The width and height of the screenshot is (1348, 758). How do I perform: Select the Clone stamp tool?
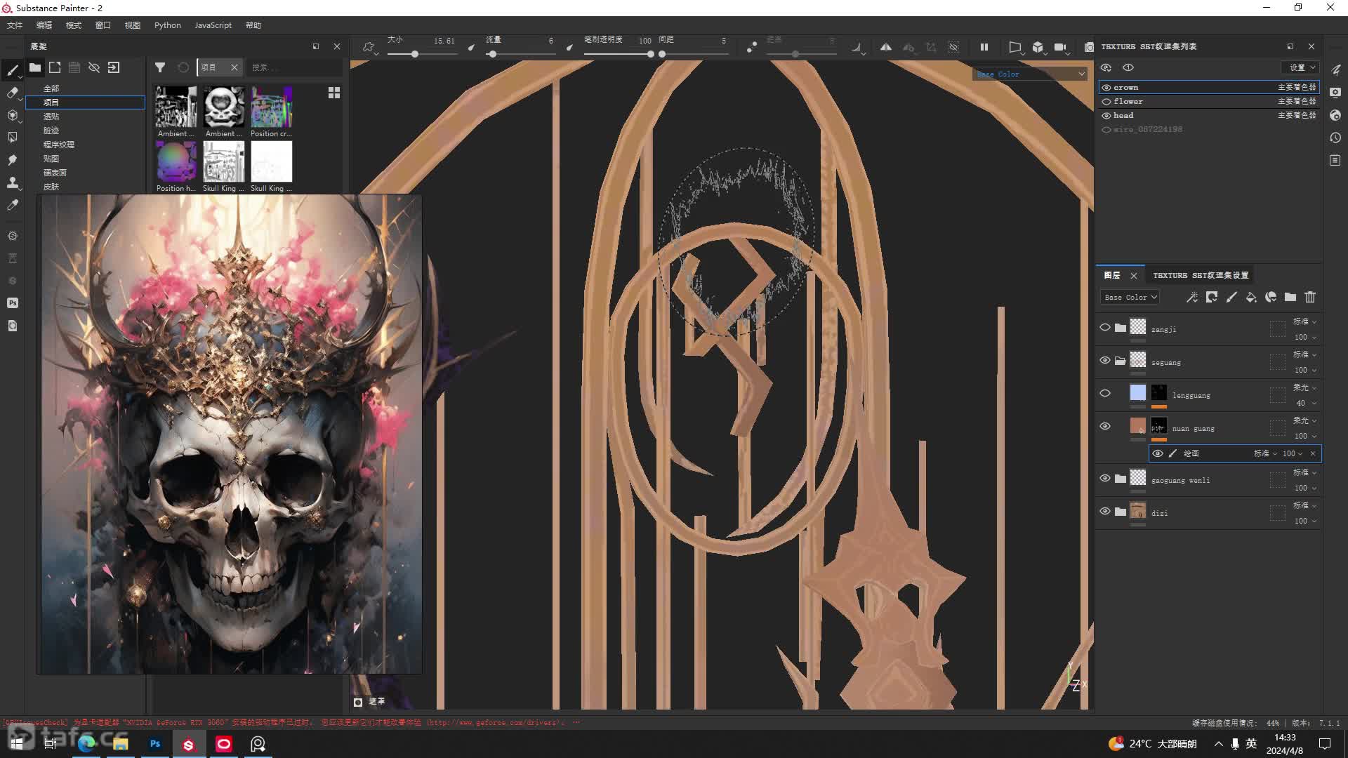point(12,182)
